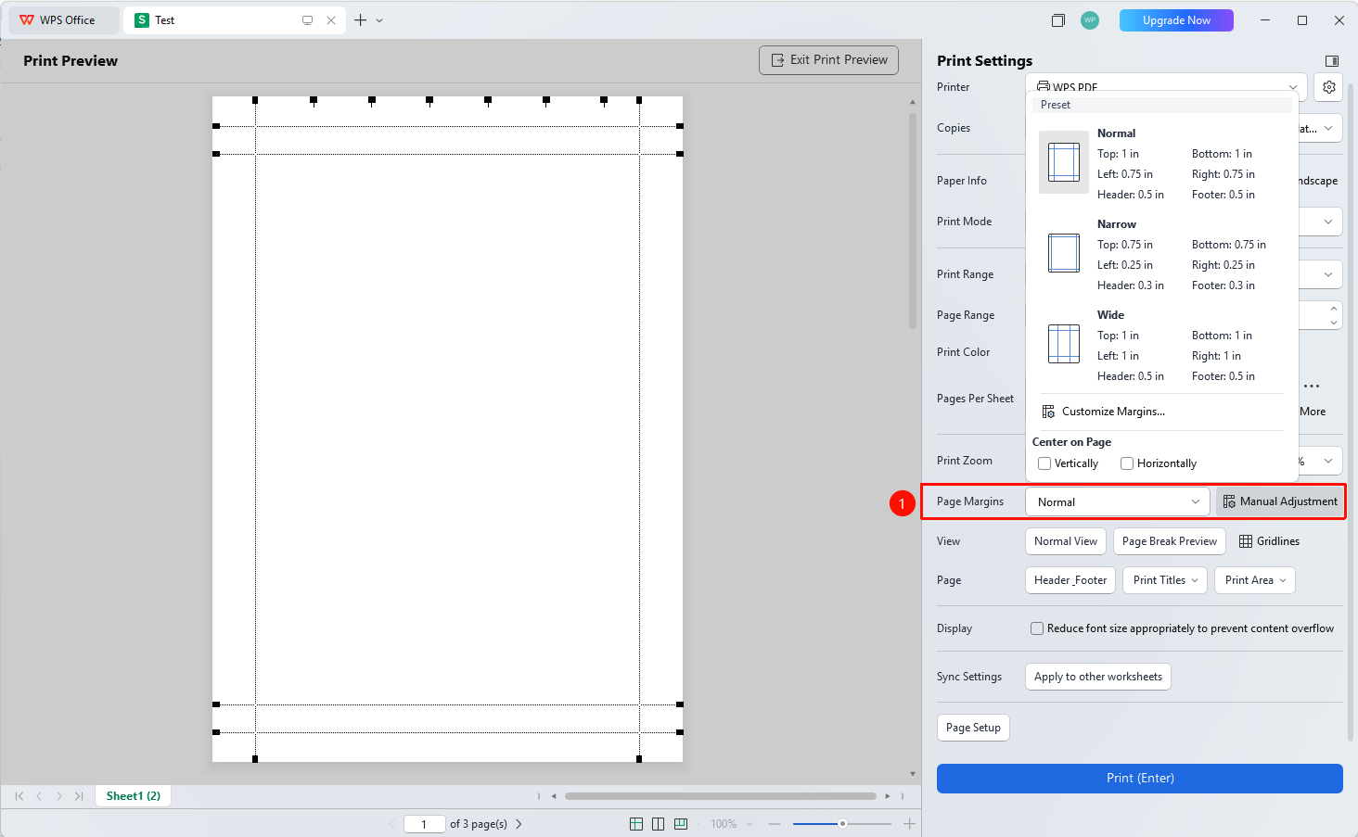
Task: Check Reduce font size to prevent overflow
Action: click(x=1037, y=628)
